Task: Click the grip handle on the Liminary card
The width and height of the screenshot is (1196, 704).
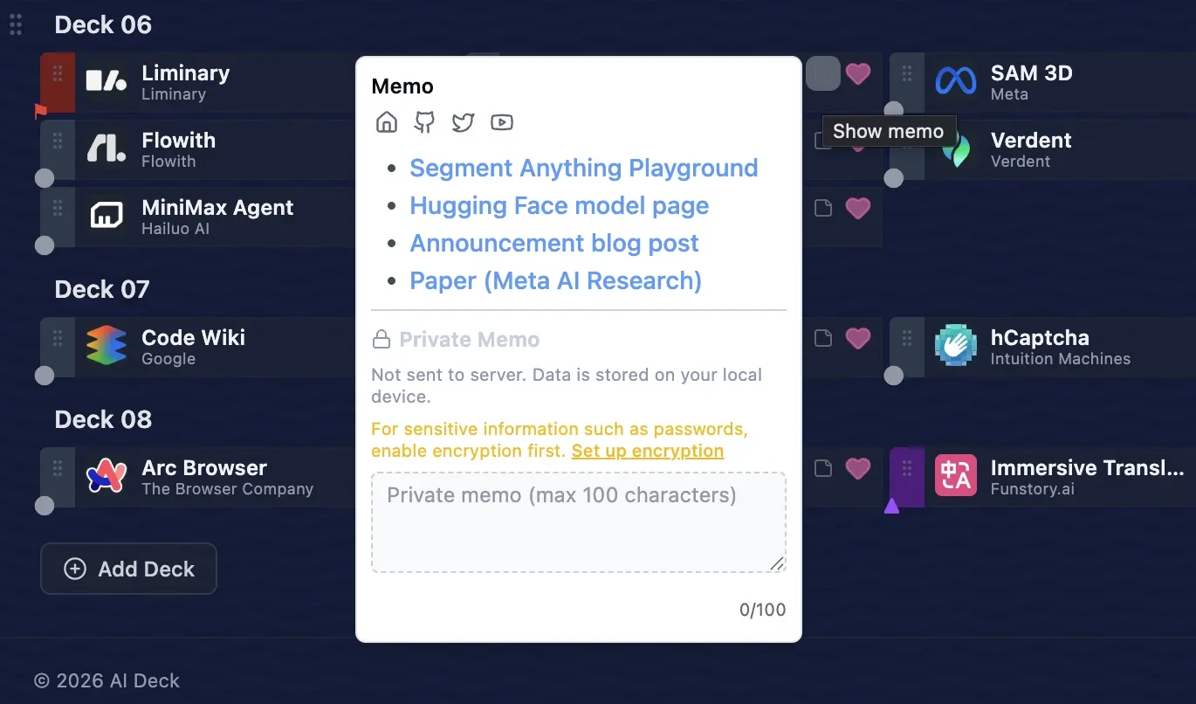Action: click(58, 73)
